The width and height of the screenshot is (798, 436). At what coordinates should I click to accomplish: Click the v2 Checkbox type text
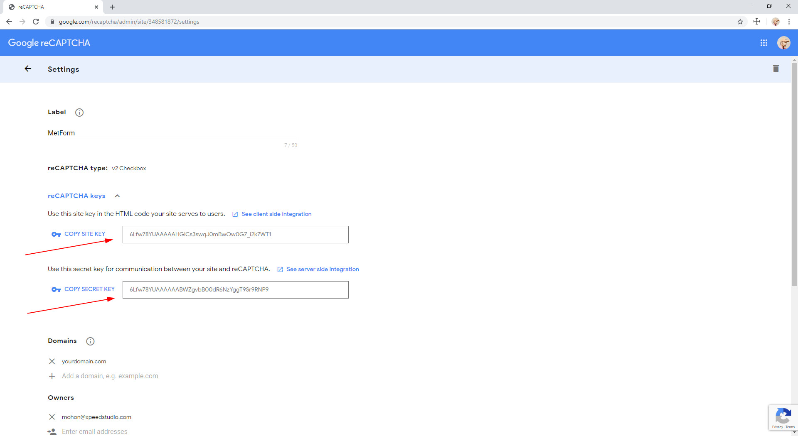pyautogui.click(x=129, y=169)
